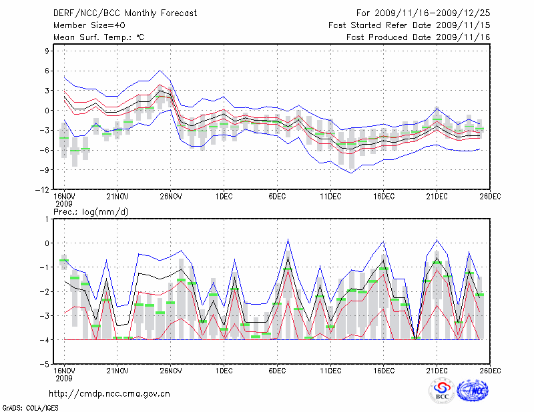Click 6DEC on the precipitation chart axis

point(277,371)
